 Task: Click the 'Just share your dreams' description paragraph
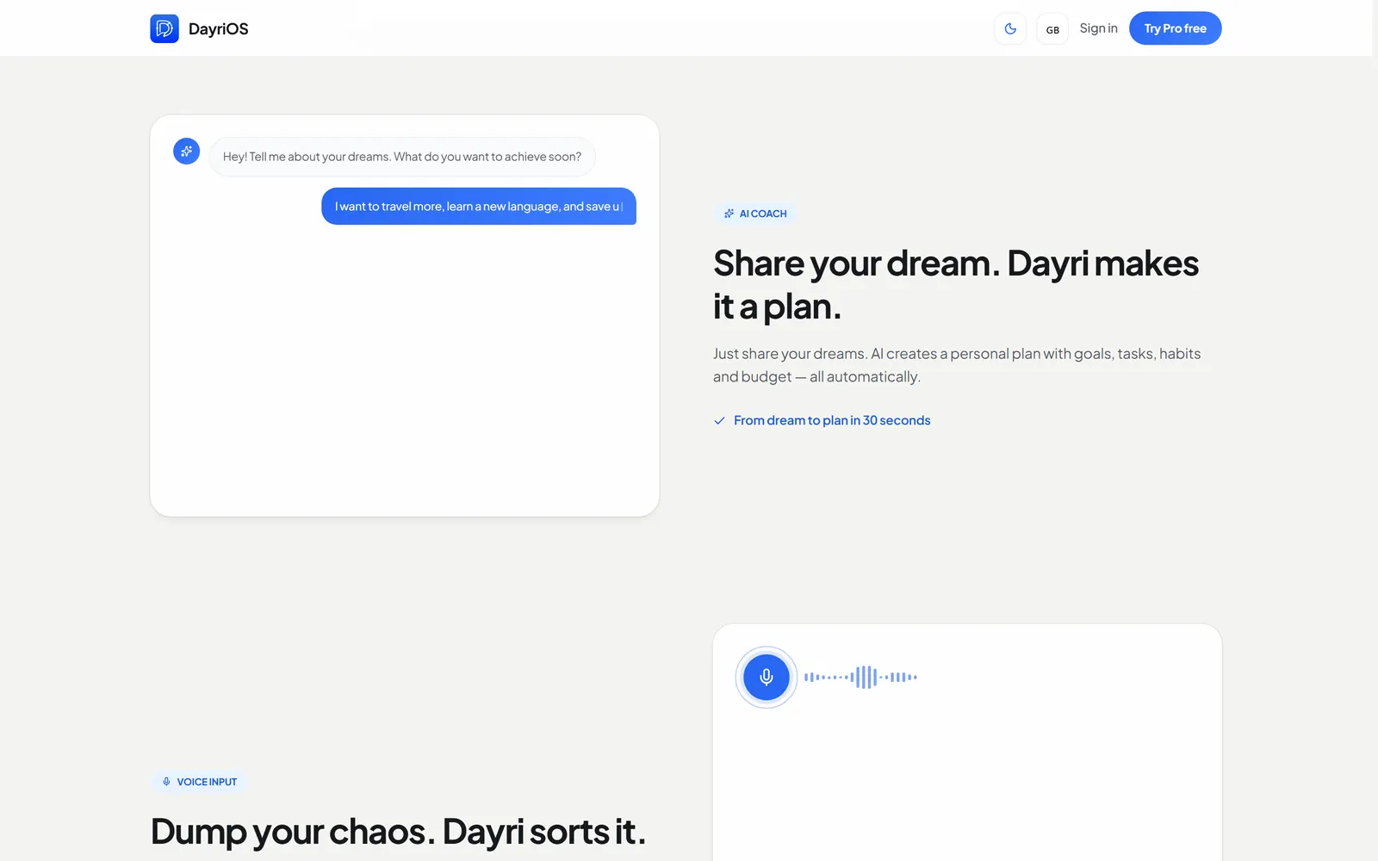(x=957, y=365)
